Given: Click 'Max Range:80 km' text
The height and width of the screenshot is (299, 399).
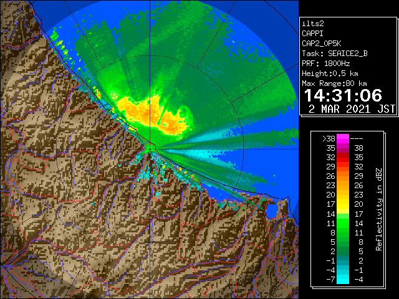Looking at the screenshot, I should [334, 83].
